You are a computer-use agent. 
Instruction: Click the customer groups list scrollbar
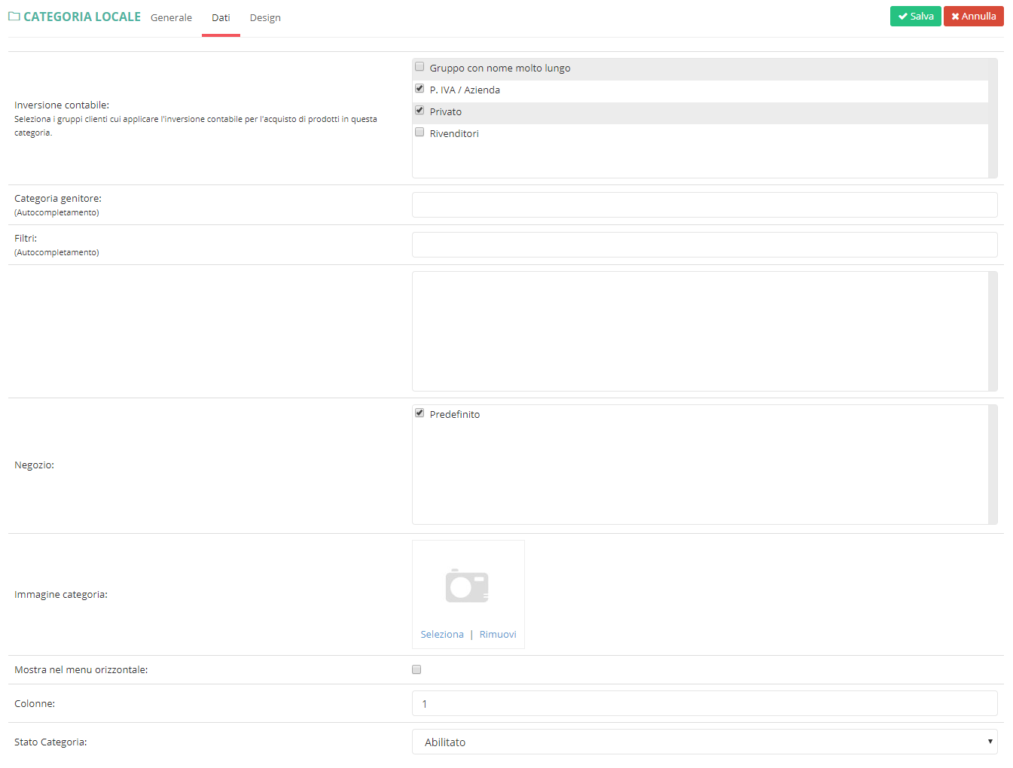click(x=993, y=118)
